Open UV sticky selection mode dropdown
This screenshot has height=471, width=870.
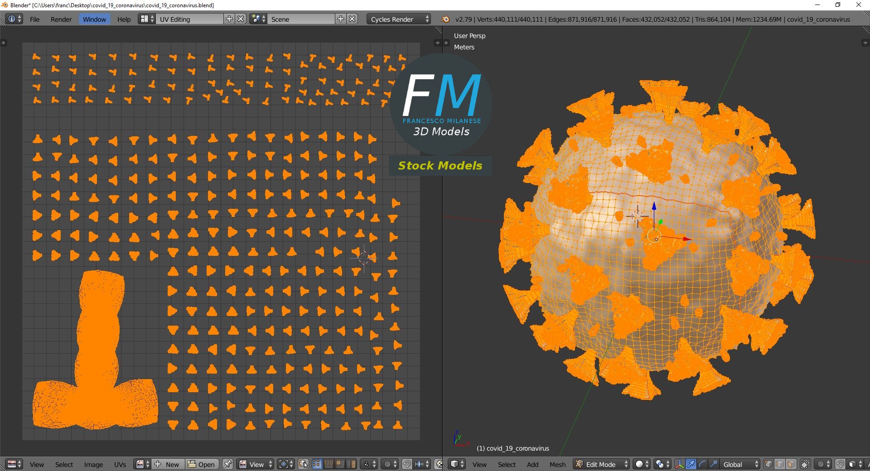(x=369, y=464)
